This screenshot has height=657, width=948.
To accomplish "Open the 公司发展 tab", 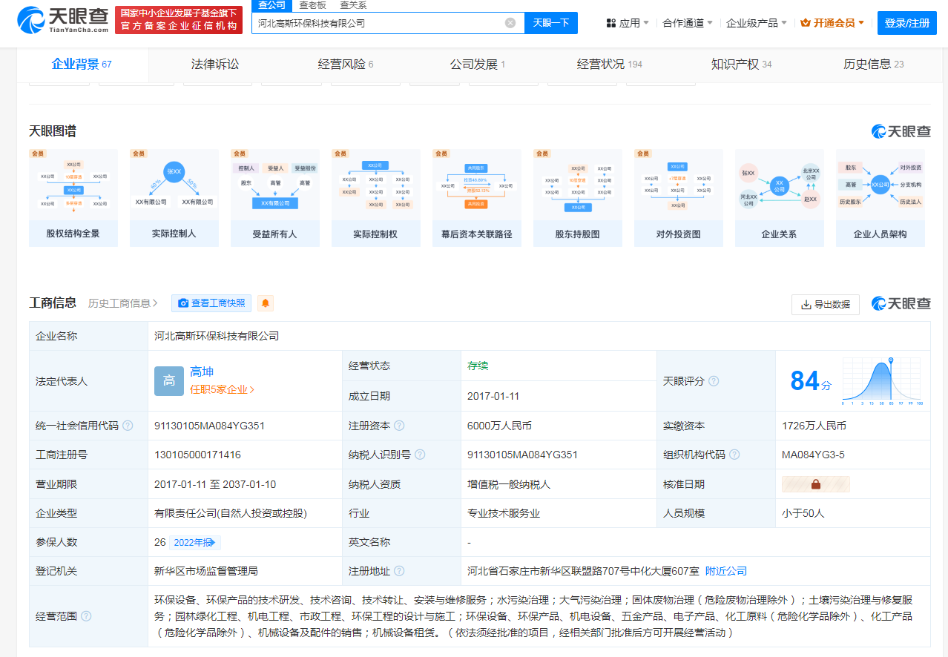I will [x=478, y=65].
